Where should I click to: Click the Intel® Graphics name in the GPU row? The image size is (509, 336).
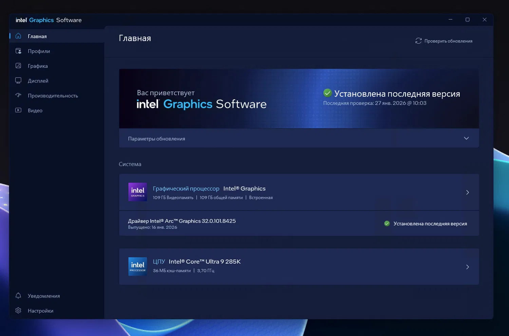[244, 188]
